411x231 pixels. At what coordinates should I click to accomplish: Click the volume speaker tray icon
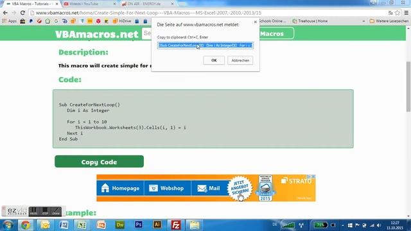(379, 225)
